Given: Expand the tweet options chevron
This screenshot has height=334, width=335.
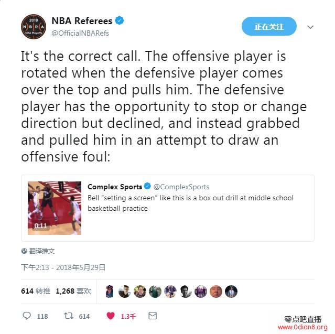Looking at the screenshot, I should point(310,27).
